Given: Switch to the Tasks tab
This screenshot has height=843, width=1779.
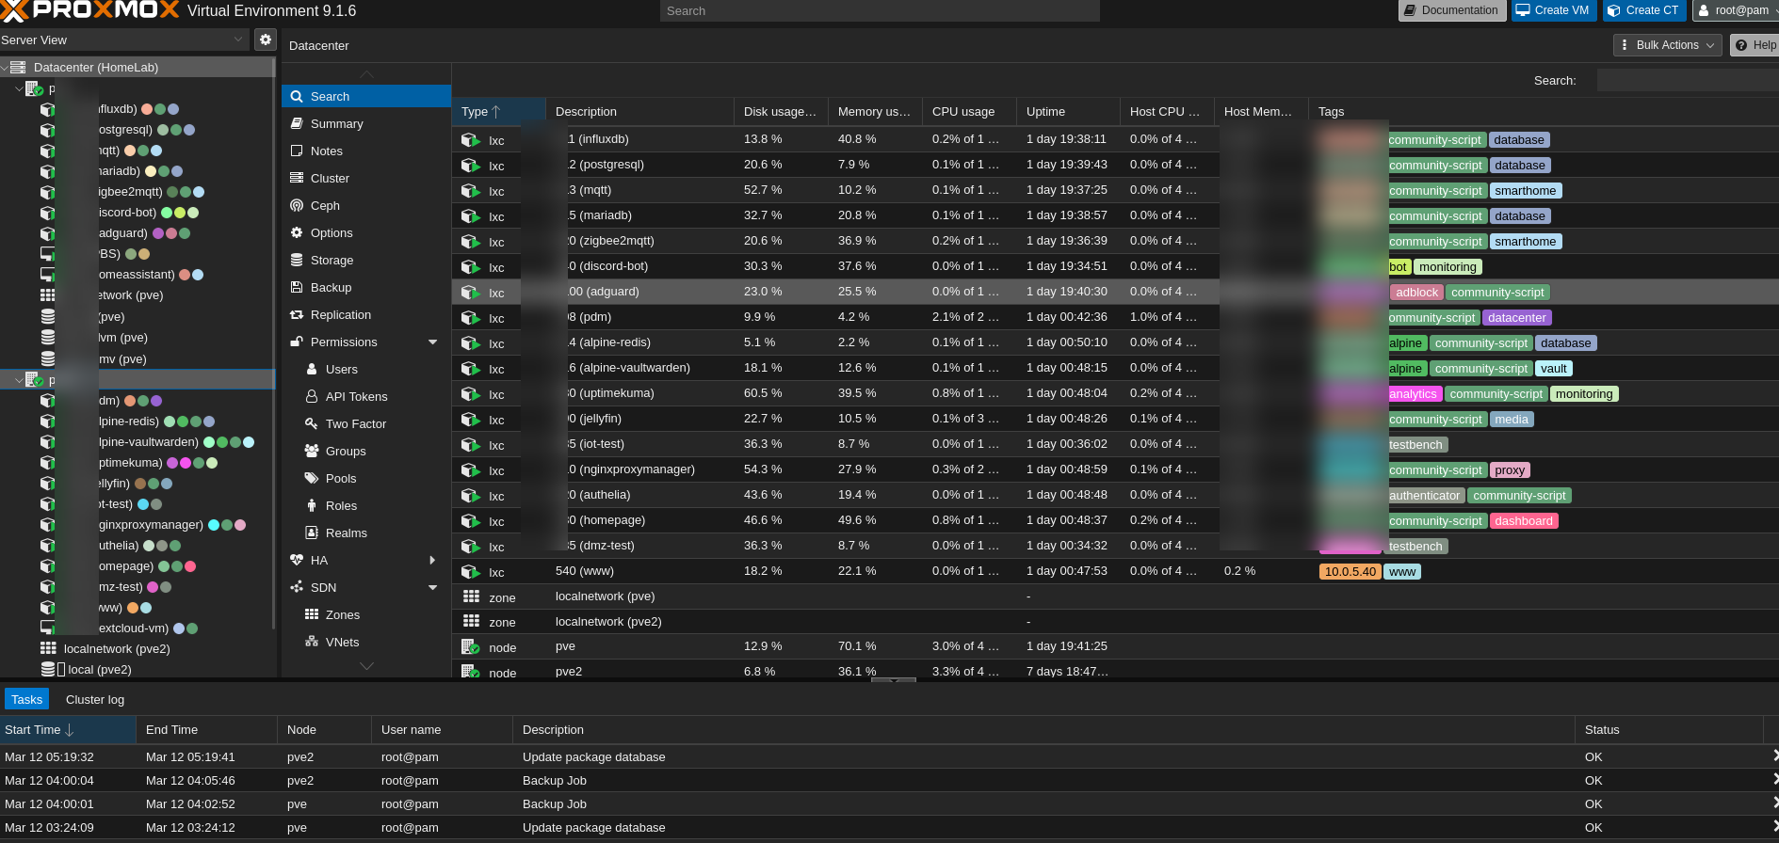Looking at the screenshot, I should pos(26,699).
